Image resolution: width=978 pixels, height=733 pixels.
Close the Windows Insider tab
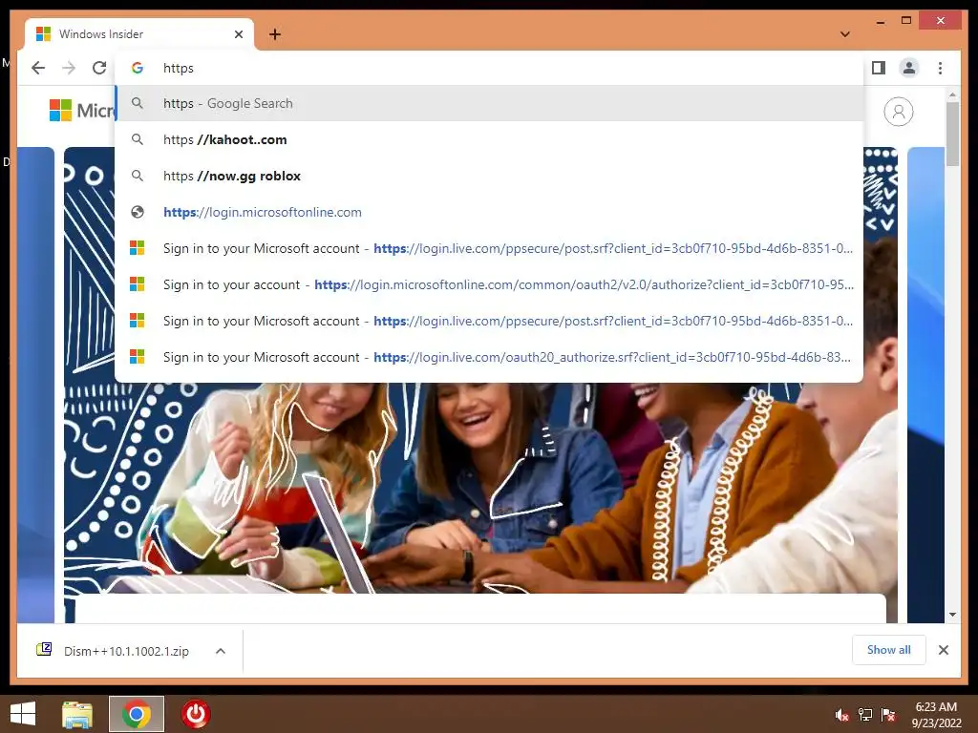[238, 34]
